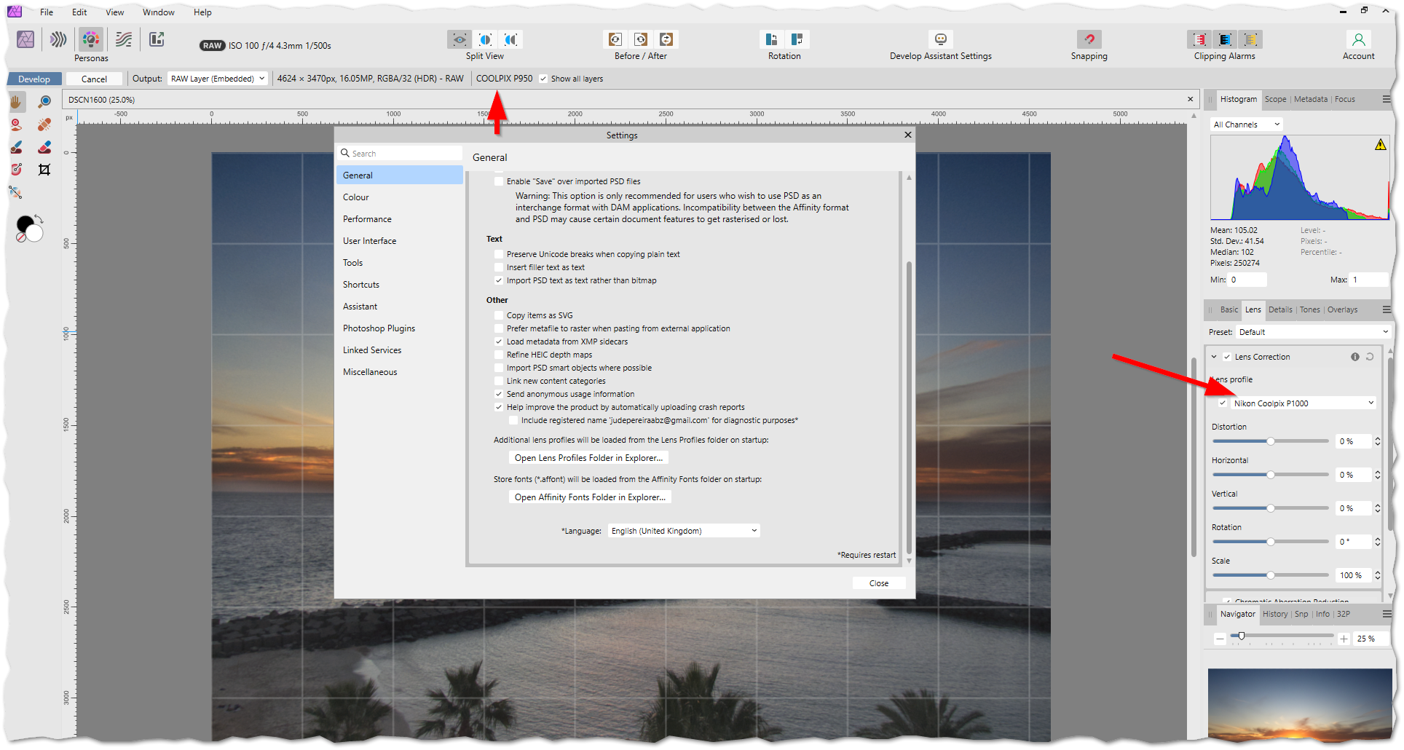Open the History tab

1275,614
